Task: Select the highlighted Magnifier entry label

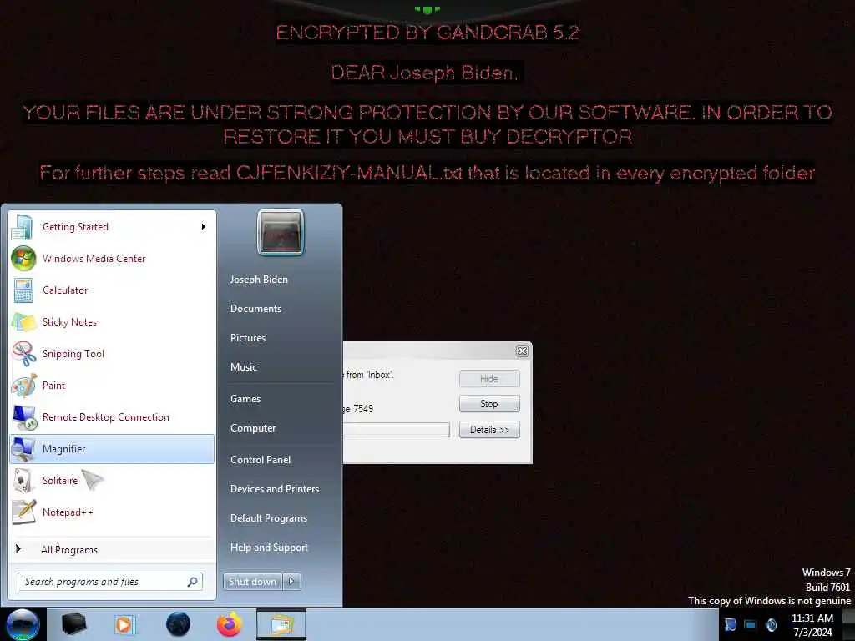Action: click(63, 448)
